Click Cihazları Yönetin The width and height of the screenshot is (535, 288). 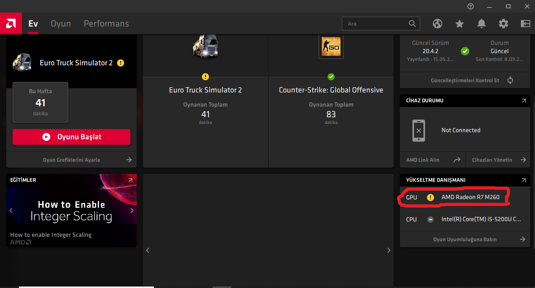pyautogui.click(x=491, y=160)
